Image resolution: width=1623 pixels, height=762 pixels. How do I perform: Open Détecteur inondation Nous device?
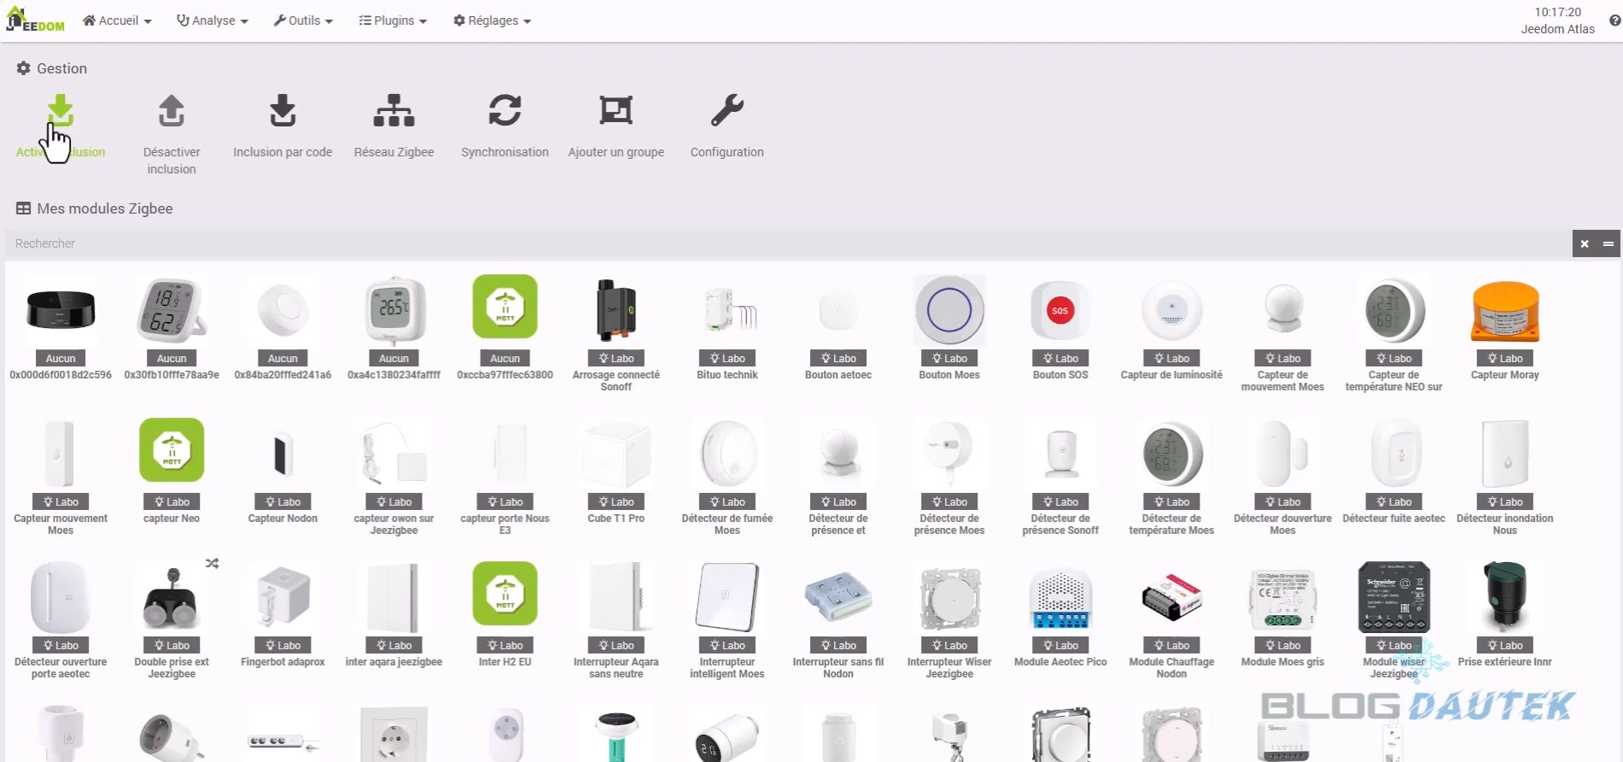coord(1505,477)
